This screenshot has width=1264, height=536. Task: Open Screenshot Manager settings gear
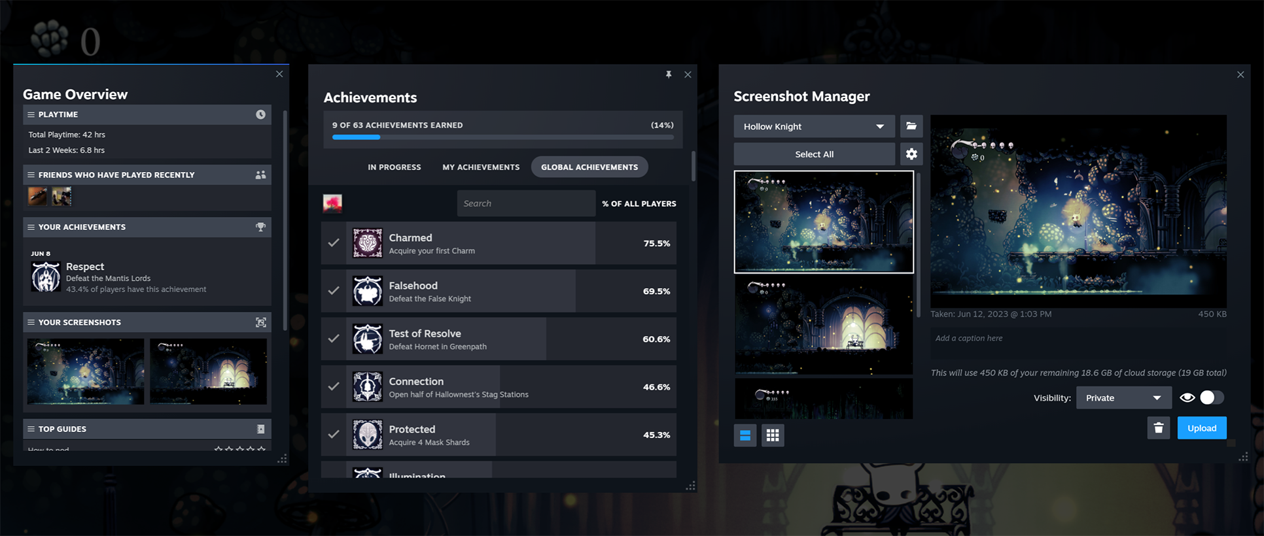[x=911, y=154]
